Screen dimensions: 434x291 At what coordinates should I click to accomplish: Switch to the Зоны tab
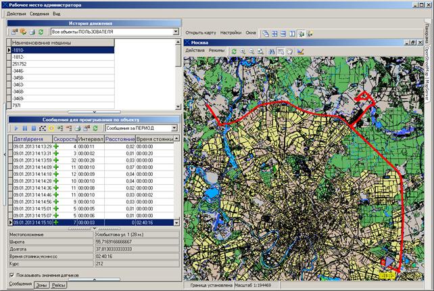41,285
